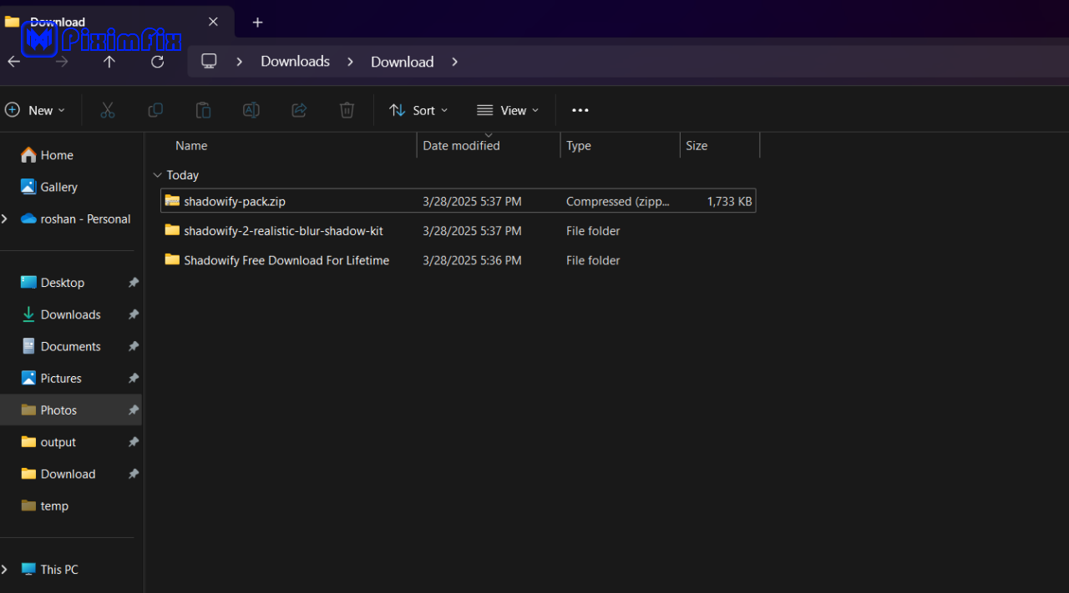Open Downloads in the sidebar
This screenshot has height=593, width=1069.
pos(71,314)
